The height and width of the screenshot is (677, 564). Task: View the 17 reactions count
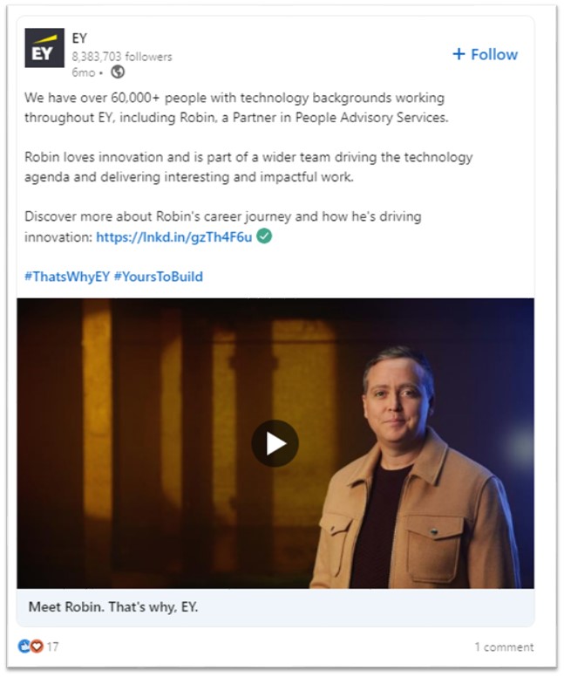click(x=52, y=646)
